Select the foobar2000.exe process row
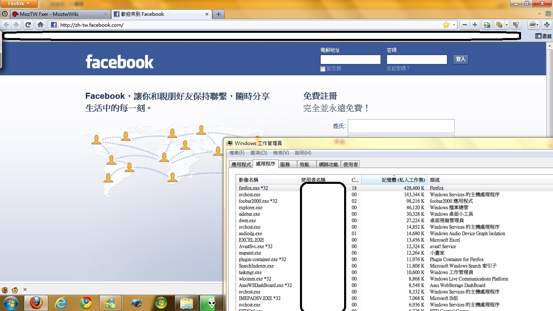The image size is (553, 311). click(258, 201)
